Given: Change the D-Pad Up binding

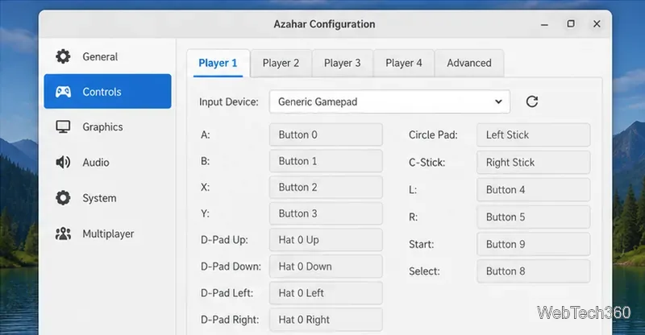Looking at the screenshot, I should click(x=326, y=240).
